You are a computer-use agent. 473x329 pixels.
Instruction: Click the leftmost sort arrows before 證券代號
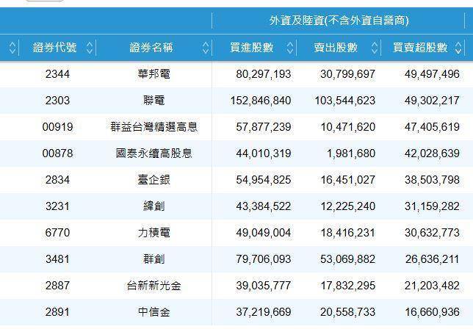tap(12, 48)
